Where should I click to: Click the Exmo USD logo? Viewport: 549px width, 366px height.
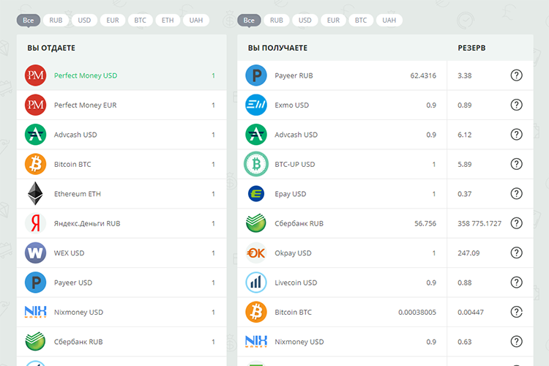coord(256,105)
